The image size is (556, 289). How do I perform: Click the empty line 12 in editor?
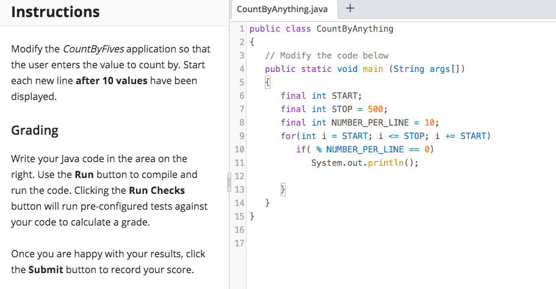[401, 176]
